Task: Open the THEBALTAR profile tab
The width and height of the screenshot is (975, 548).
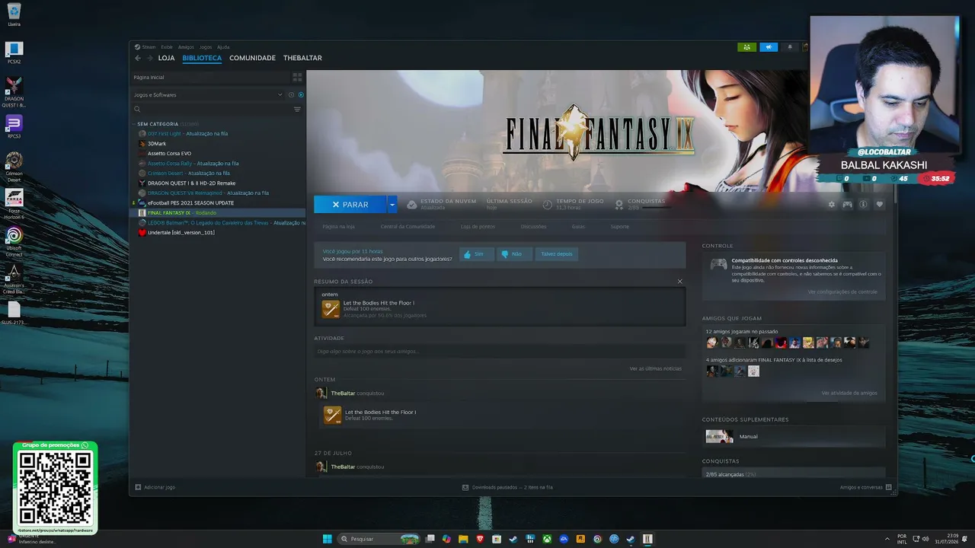Action: (x=302, y=58)
